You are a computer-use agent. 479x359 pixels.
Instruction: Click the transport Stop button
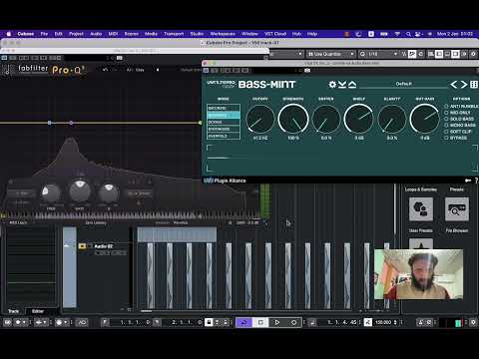point(260,322)
